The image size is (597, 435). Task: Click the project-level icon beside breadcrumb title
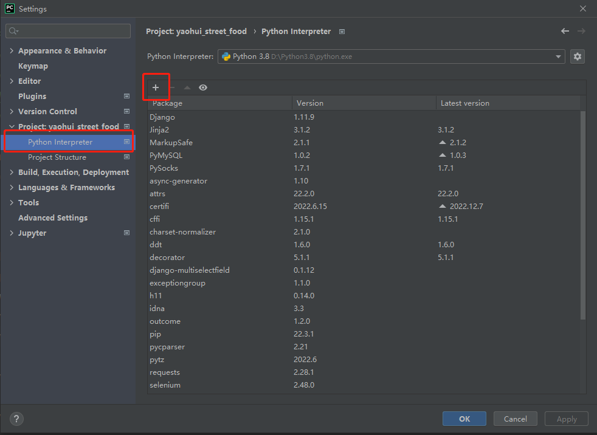tap(342, 32)
